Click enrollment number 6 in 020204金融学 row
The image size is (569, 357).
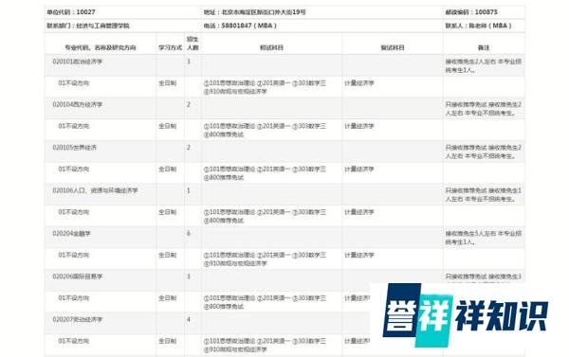pyautogui.click(x=189, y=233)
